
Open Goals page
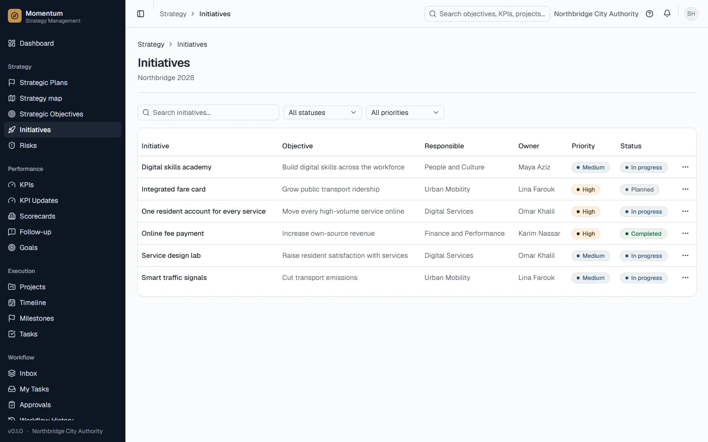coord(62,248)
